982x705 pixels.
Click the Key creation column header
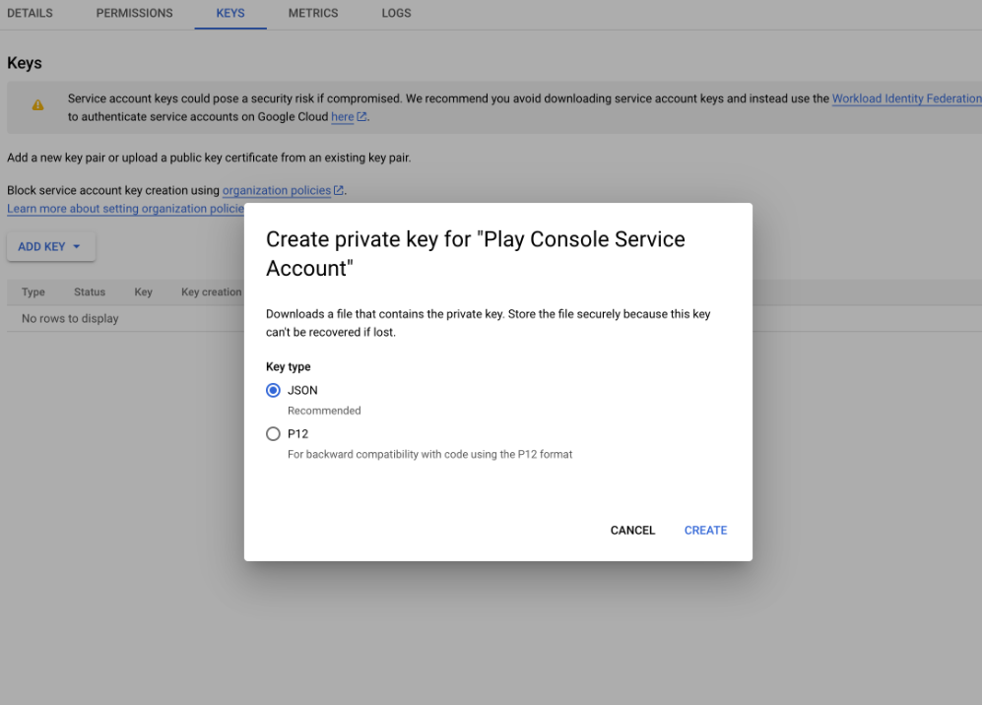pyautogui.click(x=209, y=291)
